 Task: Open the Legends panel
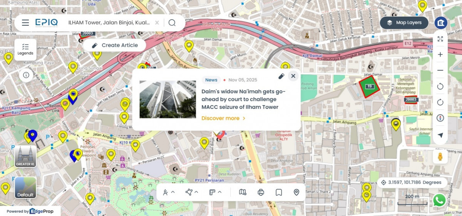tap(25, 49)
